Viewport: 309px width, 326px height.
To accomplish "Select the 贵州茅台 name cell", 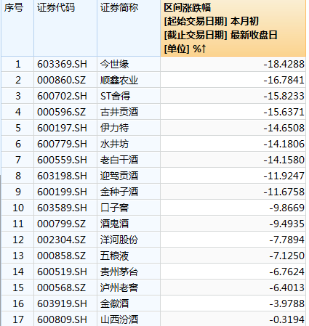I will point(129,272).
